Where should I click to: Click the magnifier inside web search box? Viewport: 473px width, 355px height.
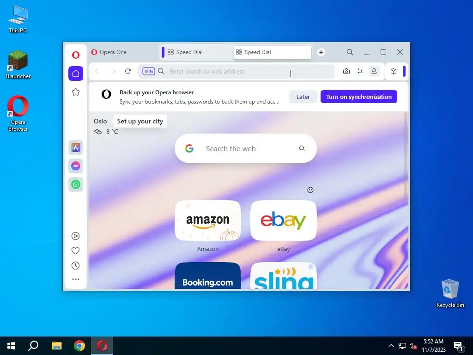point(302,148)
